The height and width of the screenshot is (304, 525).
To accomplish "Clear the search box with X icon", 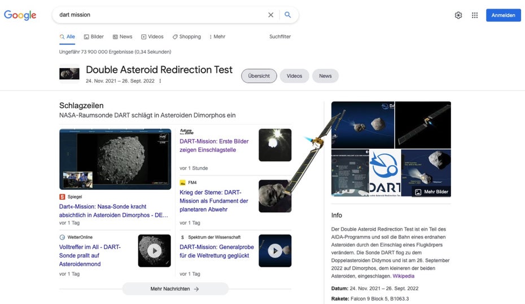I will point(270,15).
